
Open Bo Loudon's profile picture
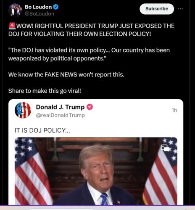click(15, 10)
